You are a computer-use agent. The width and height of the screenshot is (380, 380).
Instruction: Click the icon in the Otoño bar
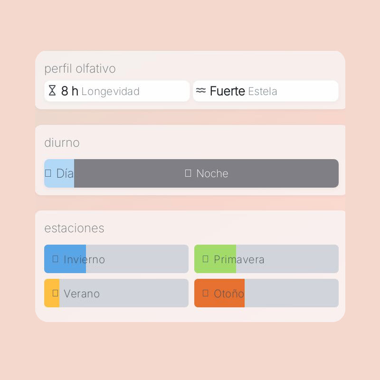click(x=206, y=293)
